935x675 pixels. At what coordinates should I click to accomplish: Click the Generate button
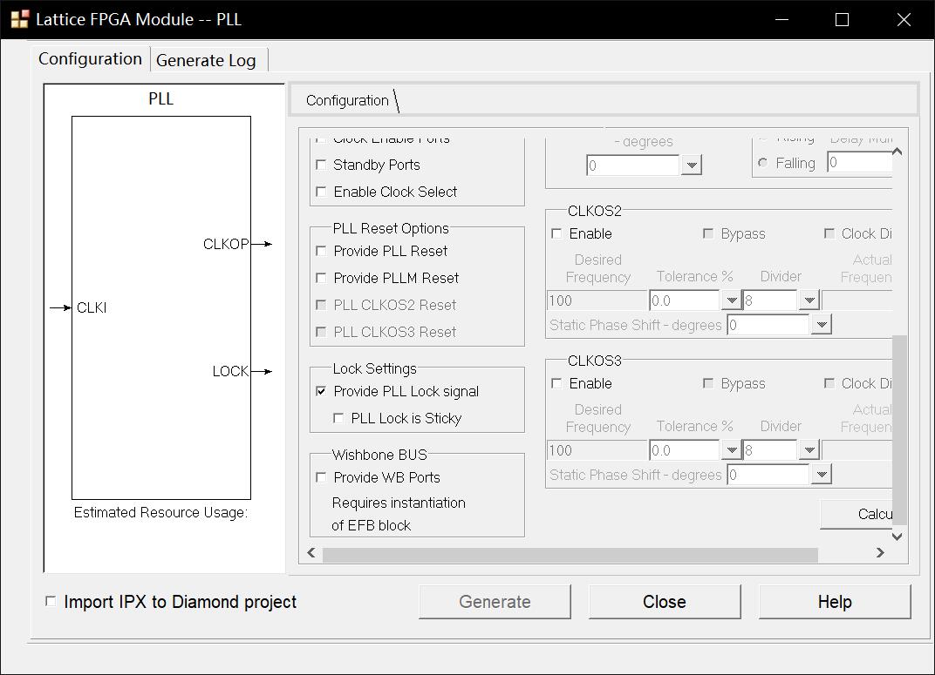[495, 602]
